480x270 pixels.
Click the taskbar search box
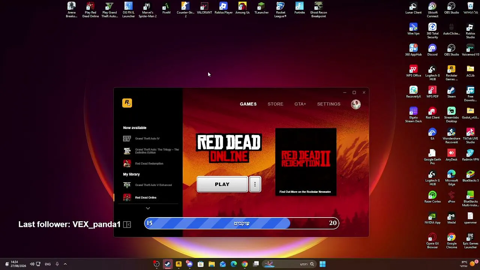(x=288, y=264)
